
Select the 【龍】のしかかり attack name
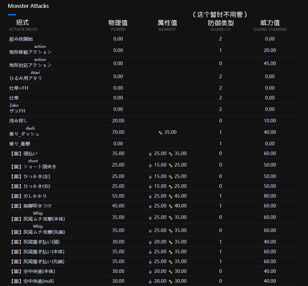28,196
